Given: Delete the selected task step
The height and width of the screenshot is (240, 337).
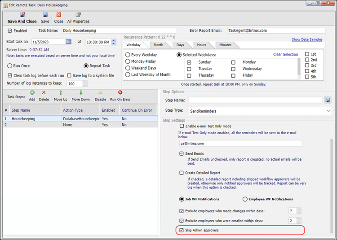Looking at the screenshot, I should (x=44, y=93).
